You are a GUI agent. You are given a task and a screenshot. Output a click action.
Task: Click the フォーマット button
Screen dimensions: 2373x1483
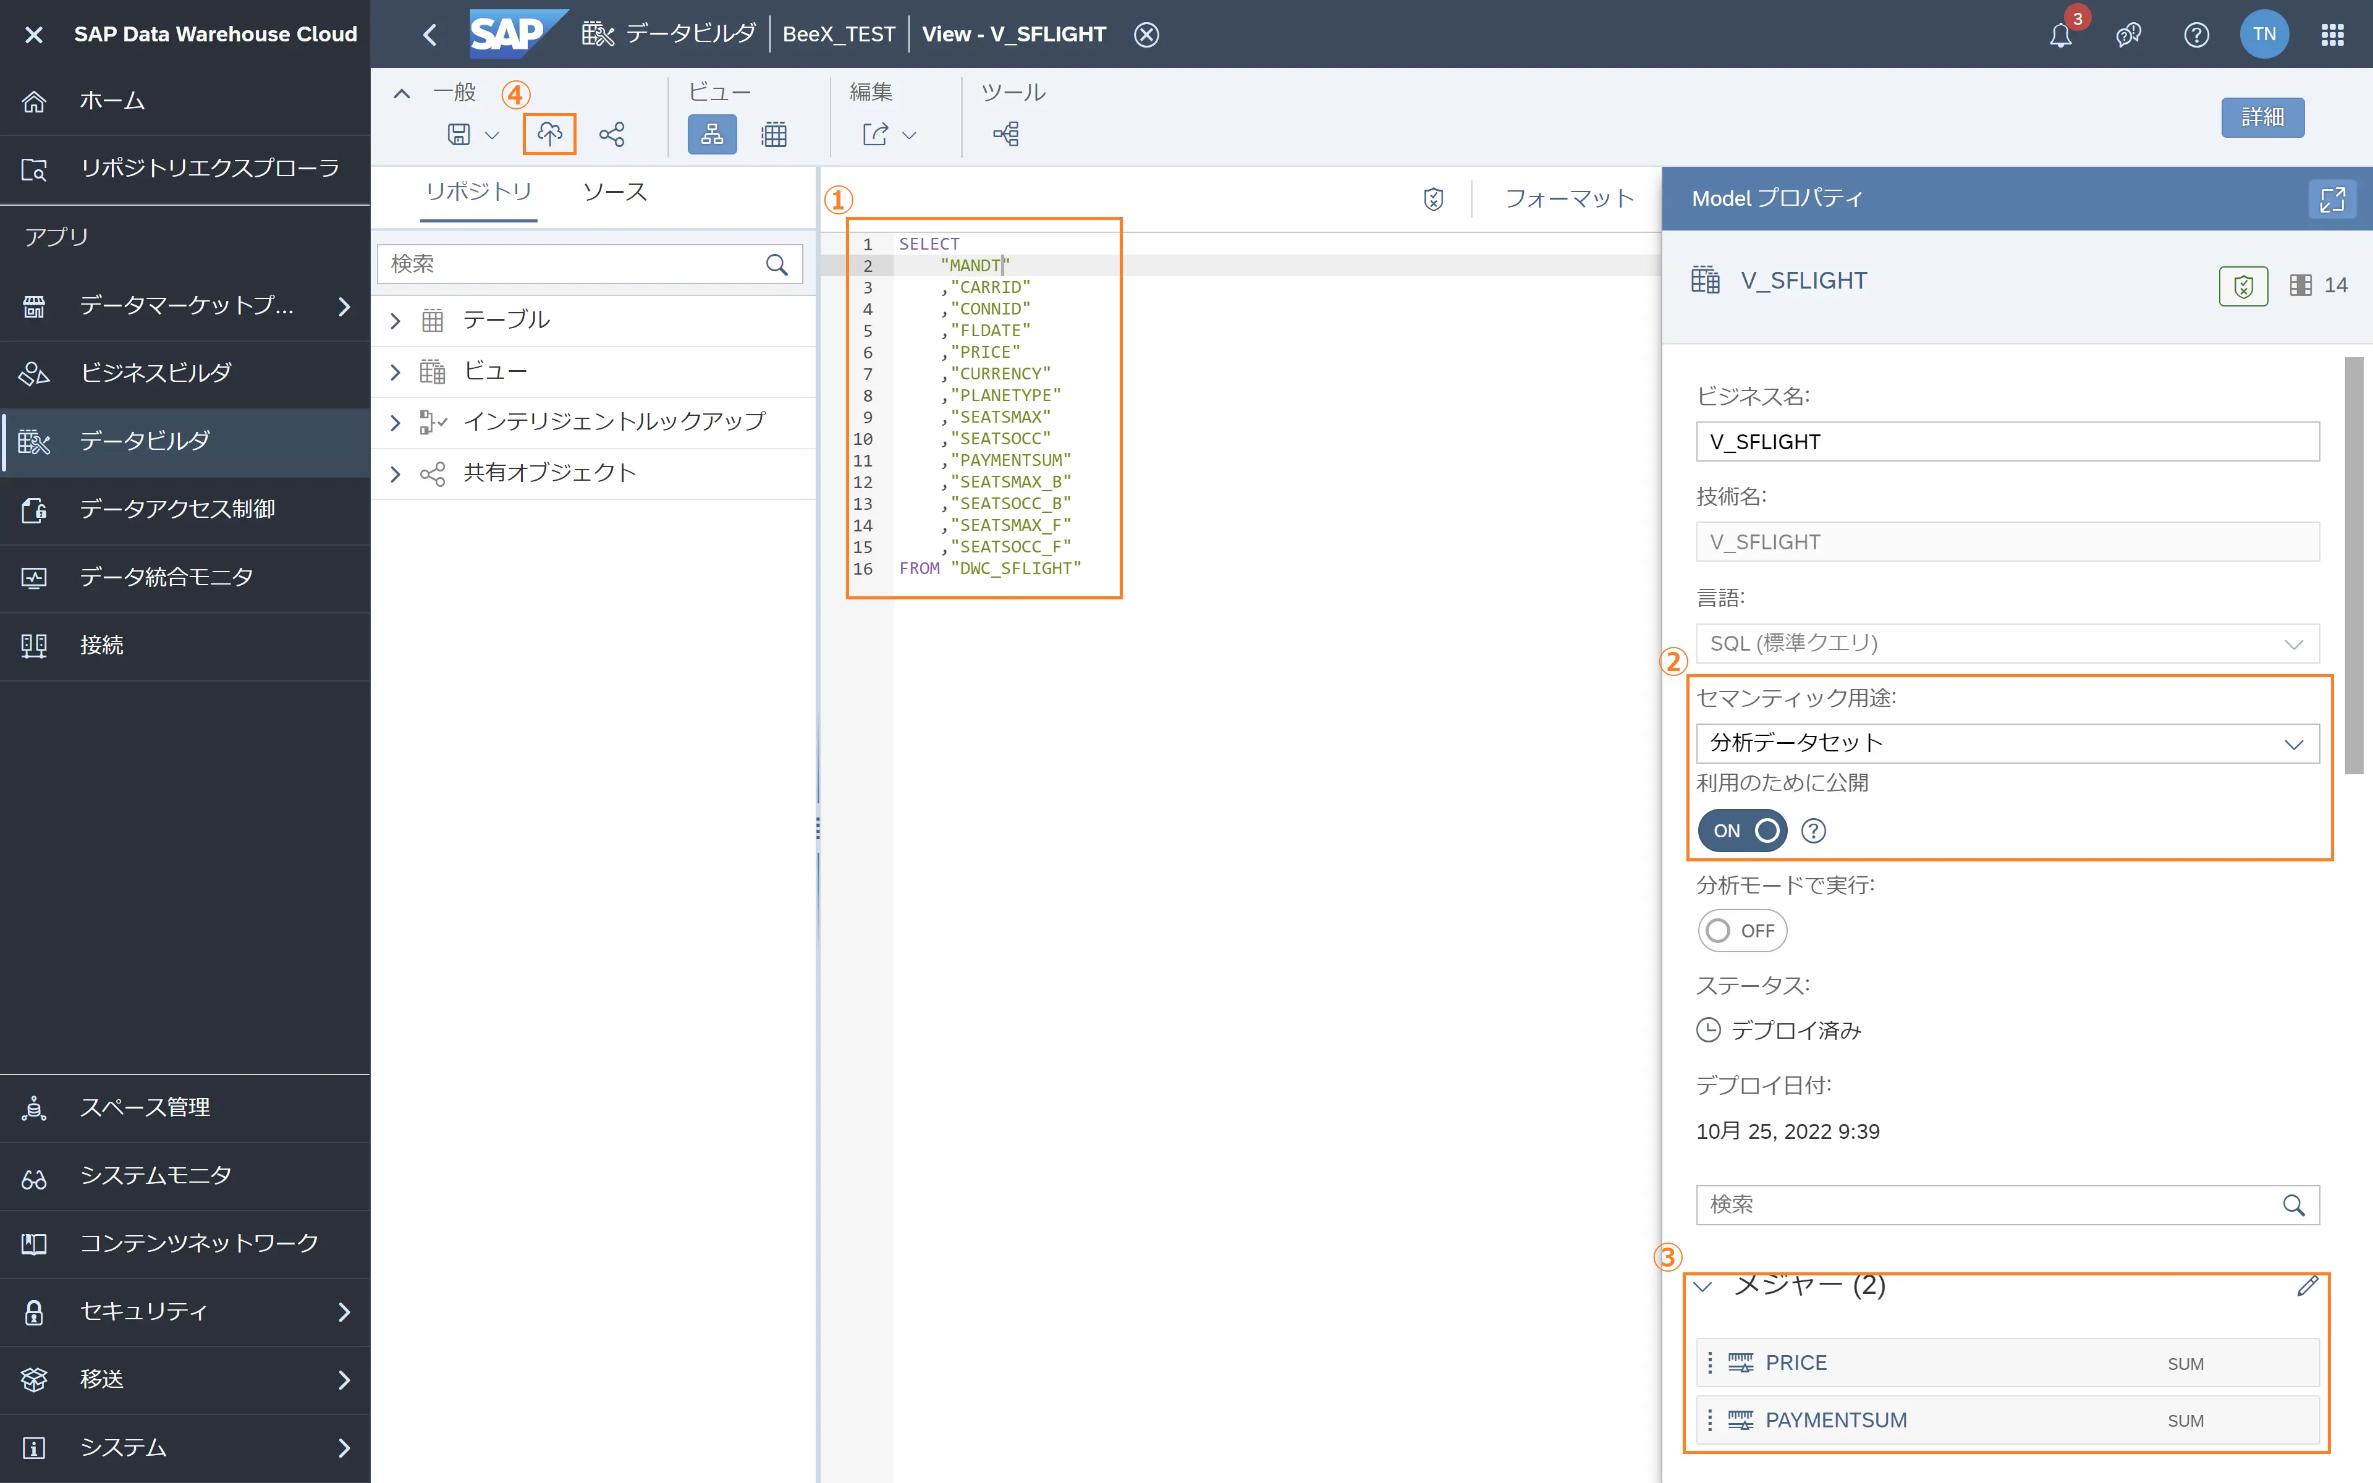click(1569, 199)
